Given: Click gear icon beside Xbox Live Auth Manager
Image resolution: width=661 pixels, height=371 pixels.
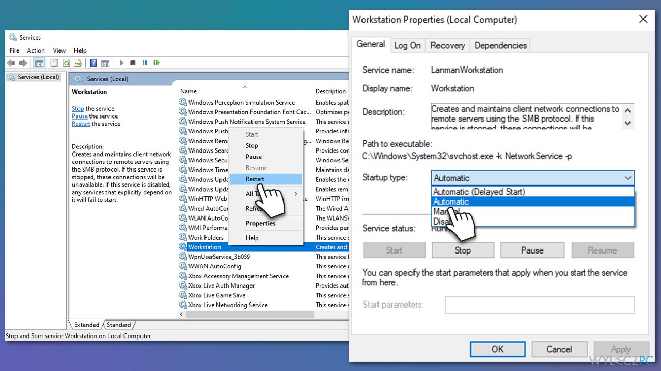Looking at the screenshot, I should [183, 285].
